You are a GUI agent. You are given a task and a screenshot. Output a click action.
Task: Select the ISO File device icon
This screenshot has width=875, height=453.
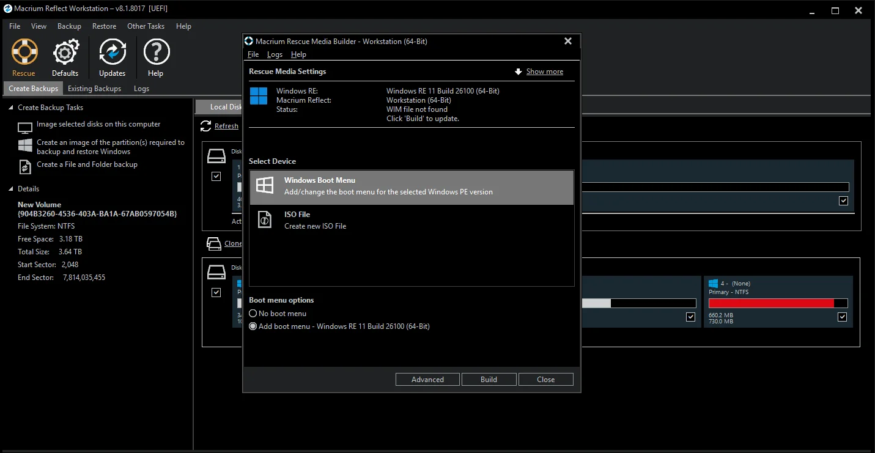(x=265, y=220)
